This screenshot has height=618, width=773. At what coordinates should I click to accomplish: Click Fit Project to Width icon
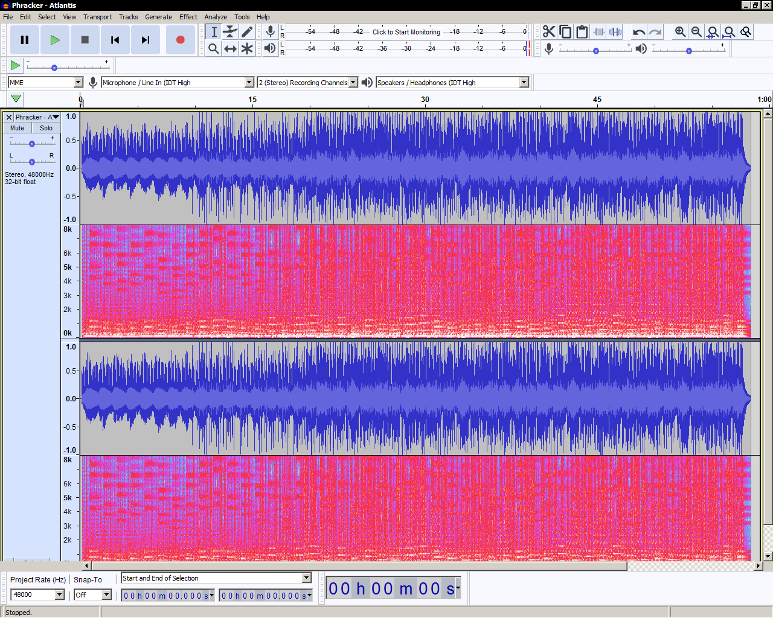point(730,32)
